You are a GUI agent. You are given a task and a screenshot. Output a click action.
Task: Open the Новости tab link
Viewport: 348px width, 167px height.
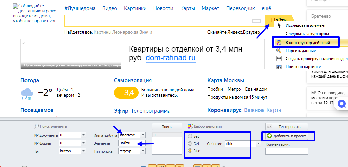coord(163,8)
